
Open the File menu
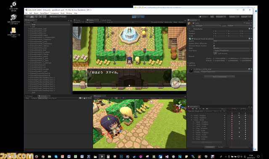click(26, 13)
